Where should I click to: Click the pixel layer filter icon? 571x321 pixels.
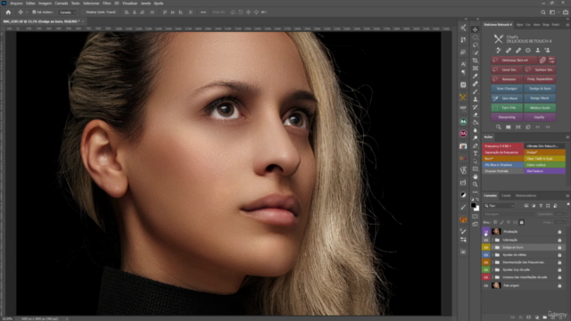526,206
